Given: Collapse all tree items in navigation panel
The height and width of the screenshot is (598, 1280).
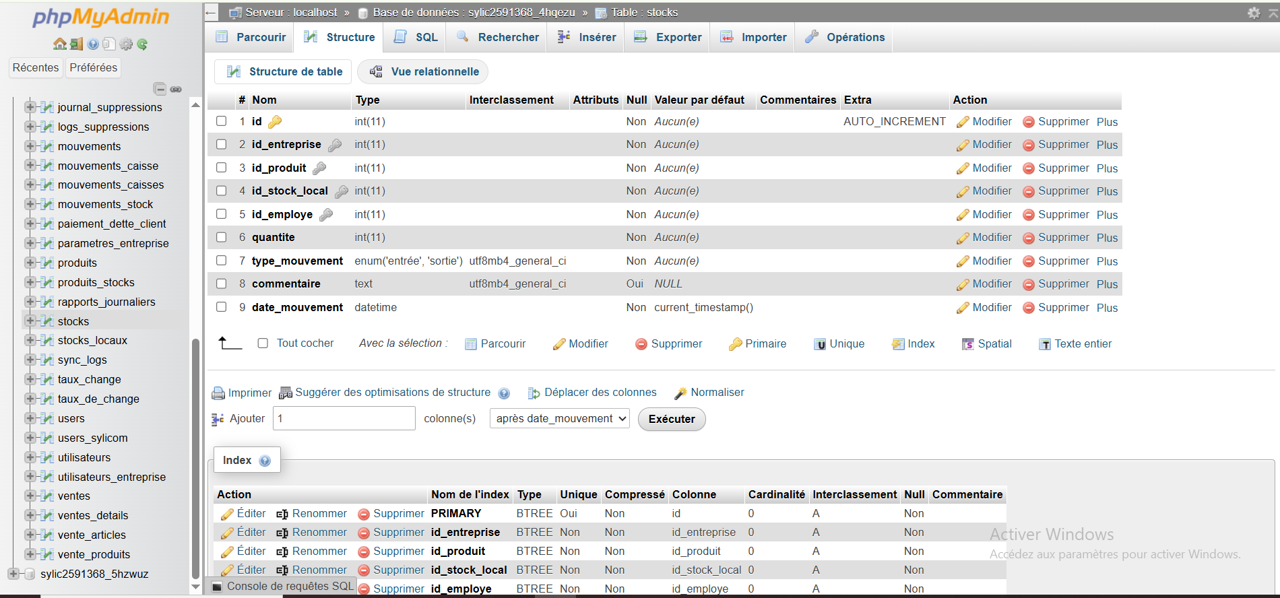Looking at the screenshot, I should coord(160,89).
